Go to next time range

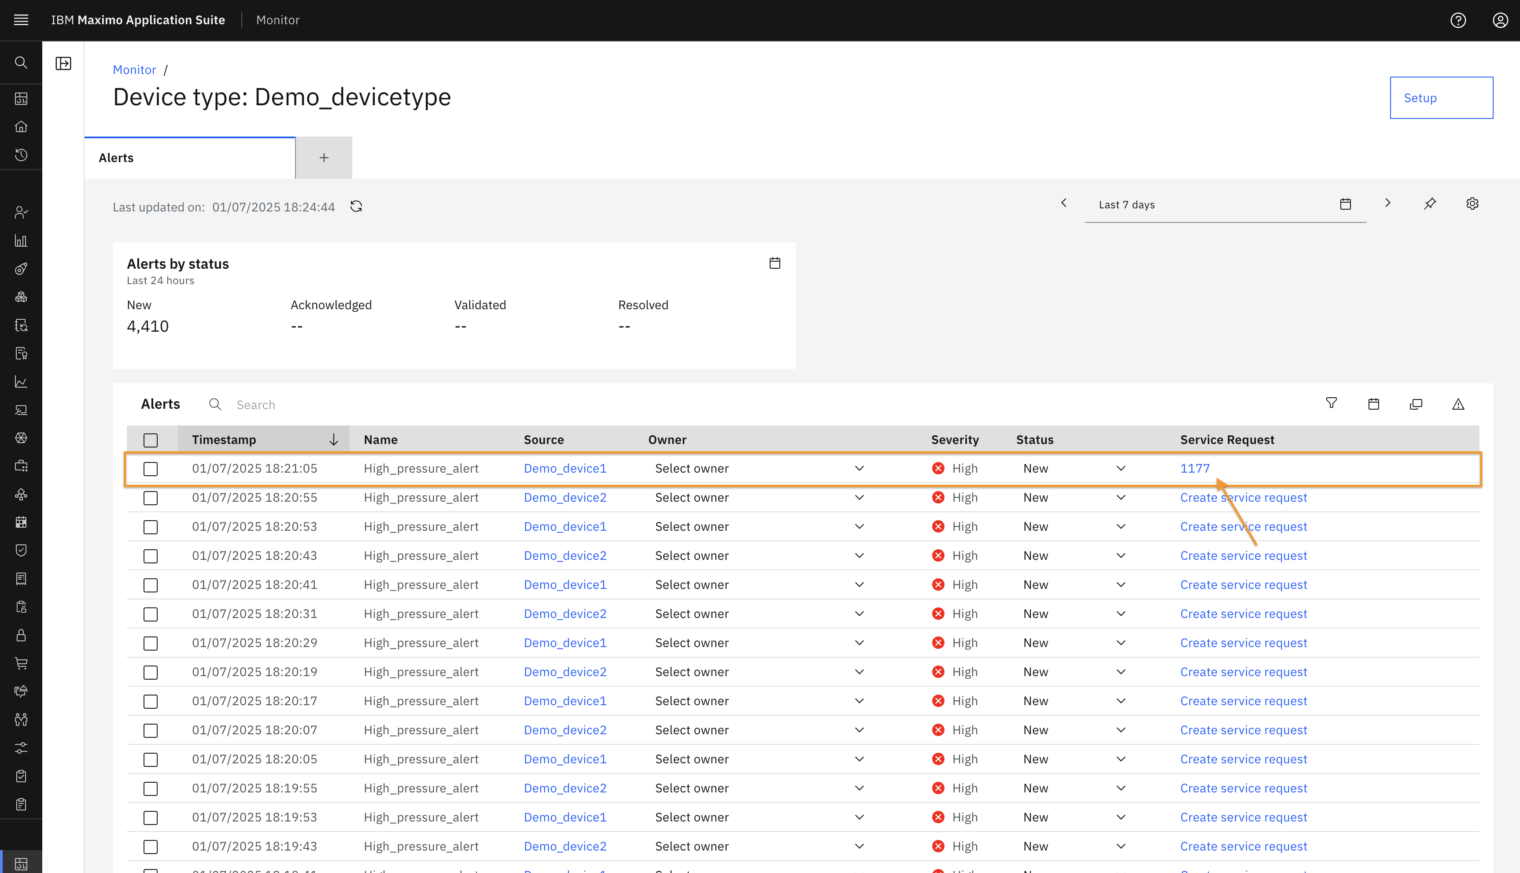click(x=1387, y=203)
